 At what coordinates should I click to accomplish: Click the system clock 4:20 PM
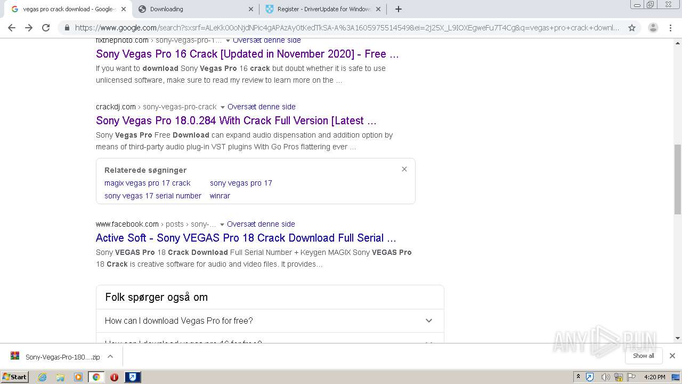654,377
